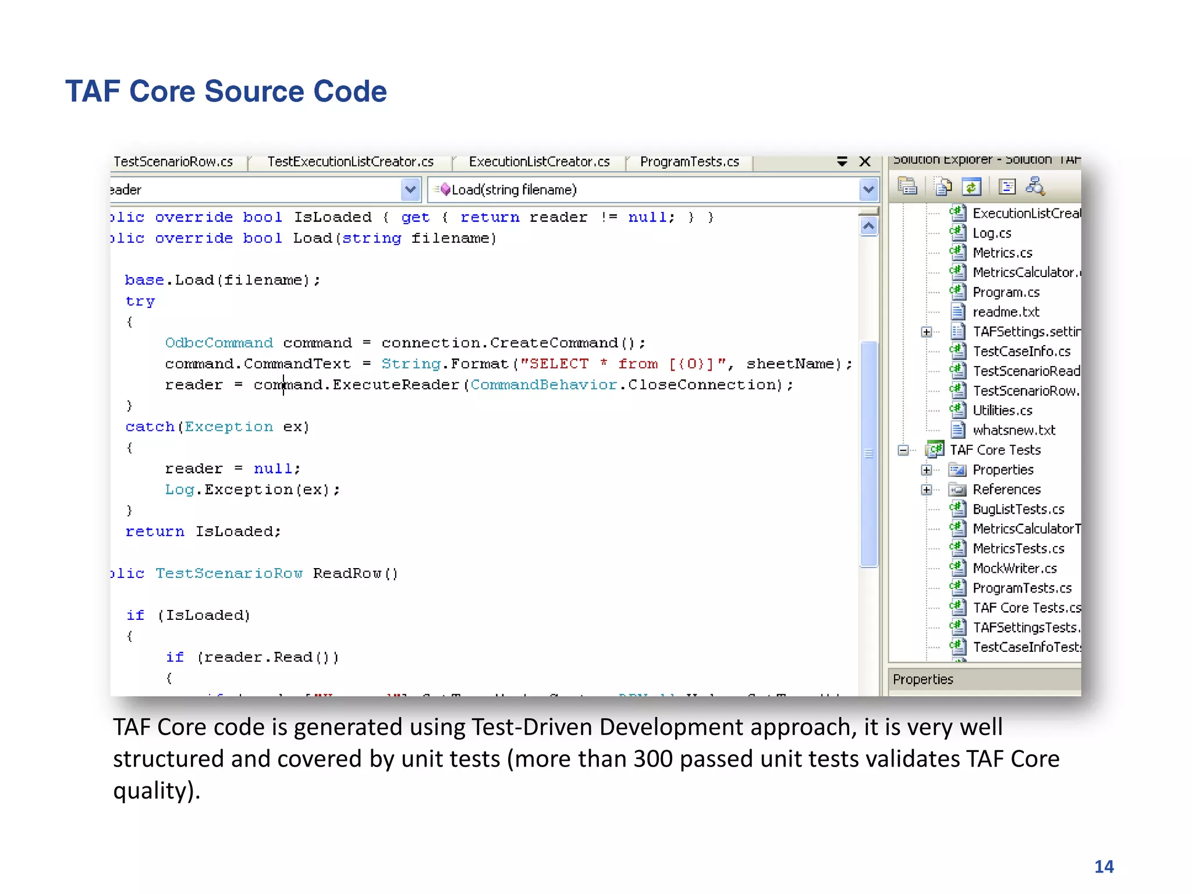Click the TestScenarioReader file icon
Viewport: 1192px width, 894px height.
pos(958,371)
